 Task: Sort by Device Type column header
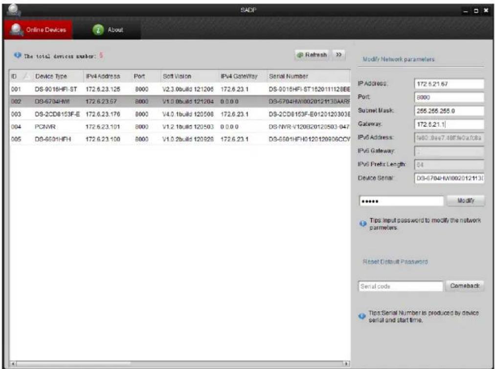coord(58,76)
